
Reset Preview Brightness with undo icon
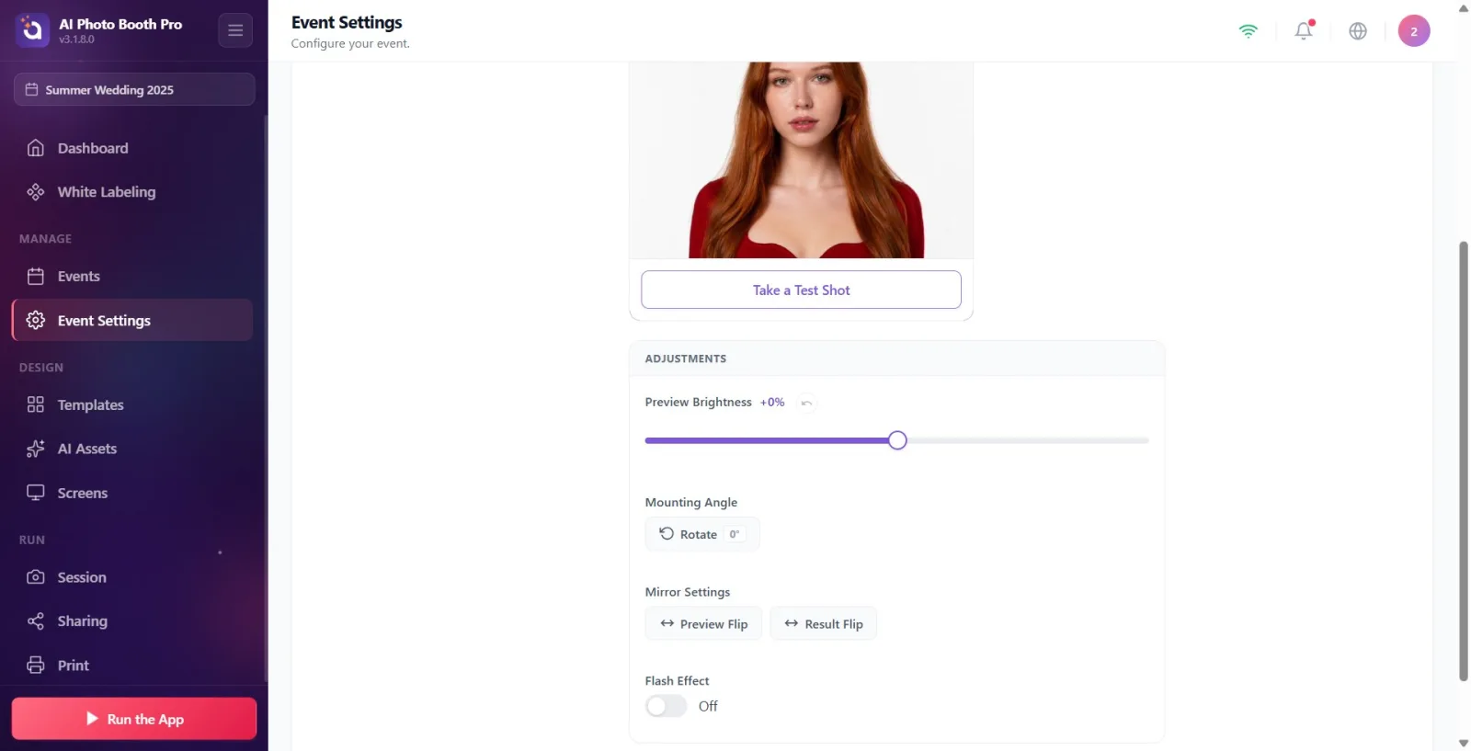click(806, 403)
